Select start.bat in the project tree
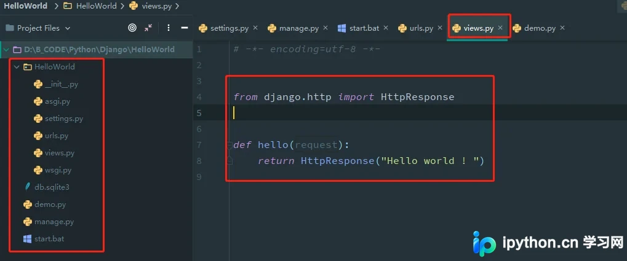 pos(49,239)
